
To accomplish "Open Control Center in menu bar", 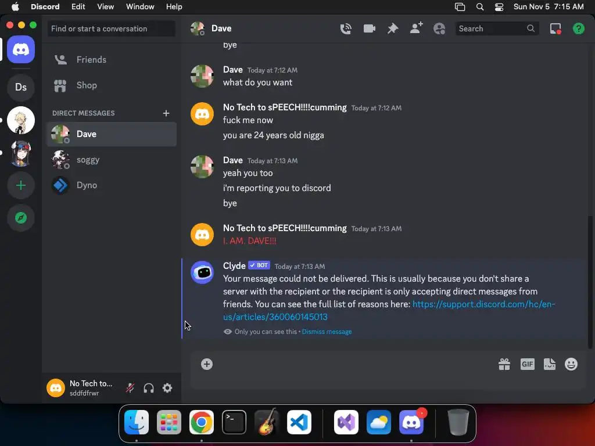I will coord(499,6).
